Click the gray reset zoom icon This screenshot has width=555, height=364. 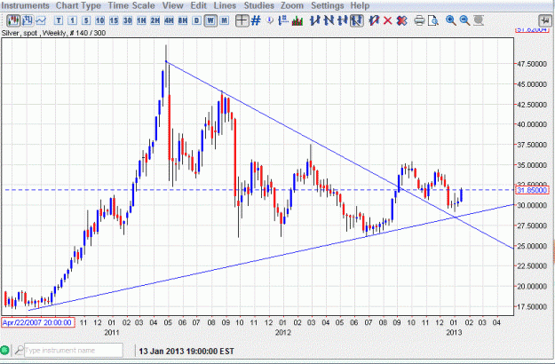pyautogui.click(x=479, y=20)
